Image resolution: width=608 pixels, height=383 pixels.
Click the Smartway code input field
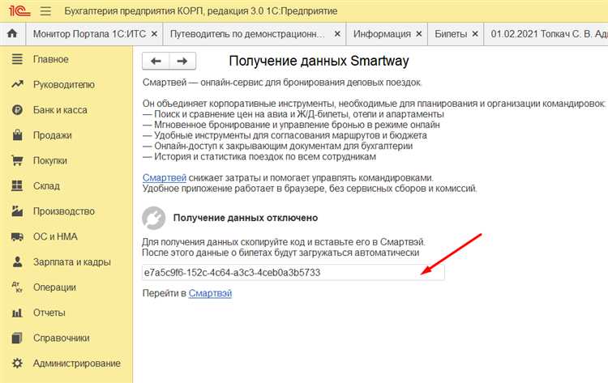coord(293,273)
